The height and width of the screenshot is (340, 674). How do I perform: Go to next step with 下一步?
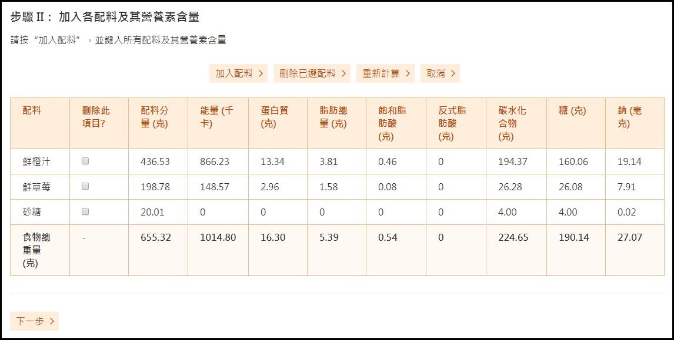(34, 321)
